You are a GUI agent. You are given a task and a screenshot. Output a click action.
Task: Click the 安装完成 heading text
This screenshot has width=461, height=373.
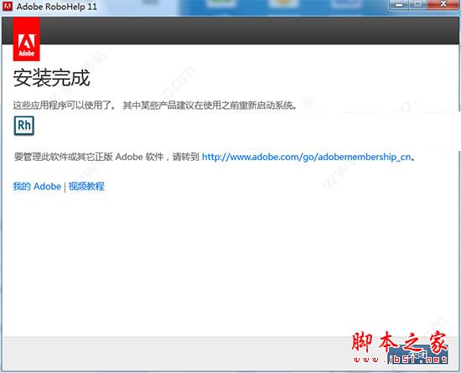click(51, 78)
